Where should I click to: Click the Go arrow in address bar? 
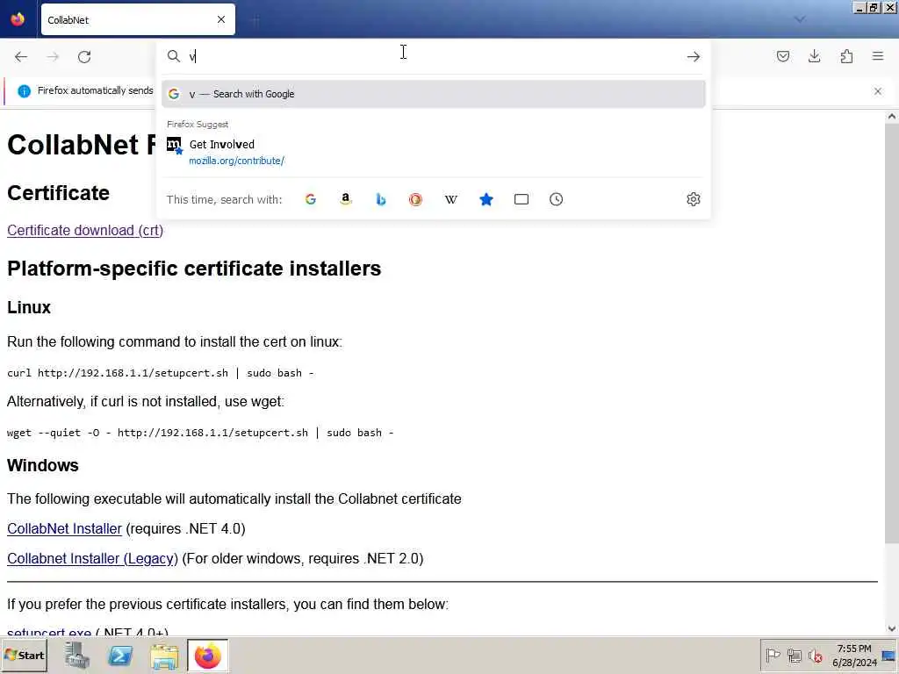pyautogui.click(x=694, y=56)
